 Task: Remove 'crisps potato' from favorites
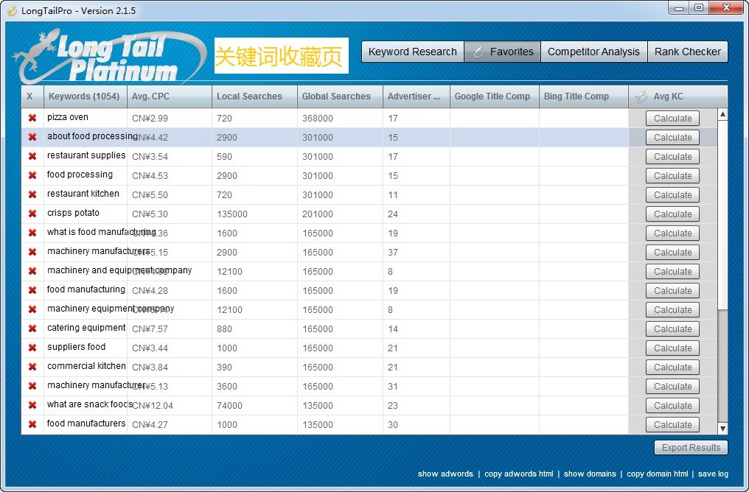32,214
